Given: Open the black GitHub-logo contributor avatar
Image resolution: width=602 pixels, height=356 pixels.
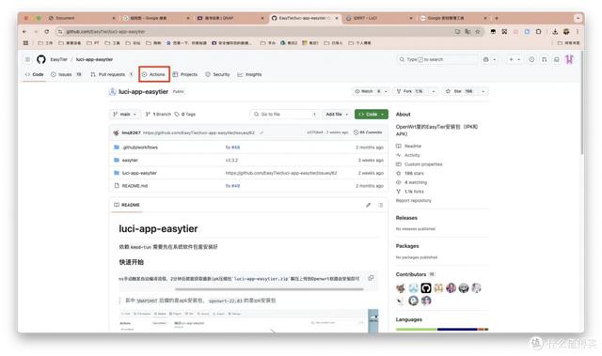Looking at the screenshot, I should (426, 288).
